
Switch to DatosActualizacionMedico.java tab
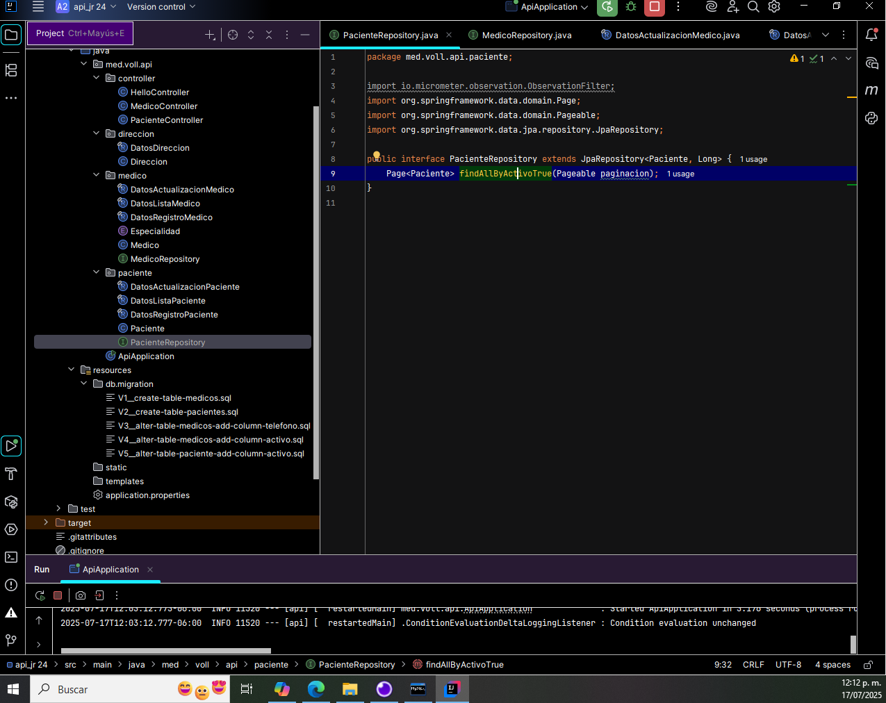coord(670,35)
